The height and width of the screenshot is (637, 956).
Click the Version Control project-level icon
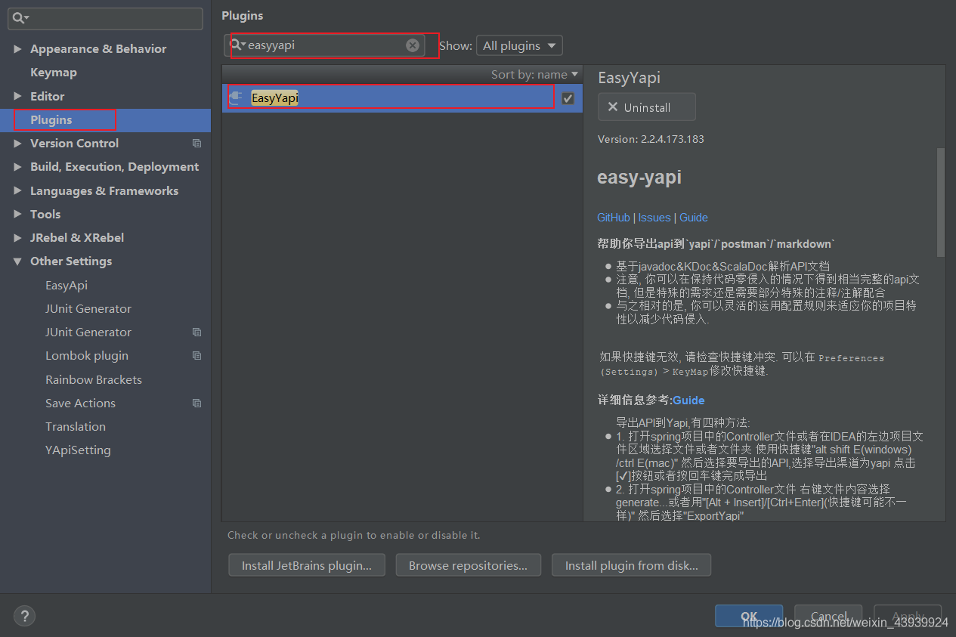click(197, 144)
